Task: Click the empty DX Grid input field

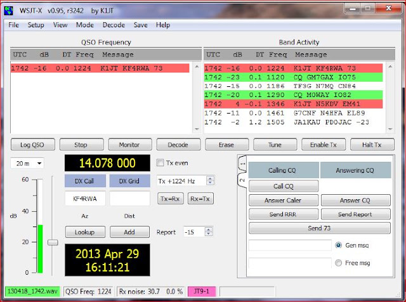Action: tap(129, 199)
